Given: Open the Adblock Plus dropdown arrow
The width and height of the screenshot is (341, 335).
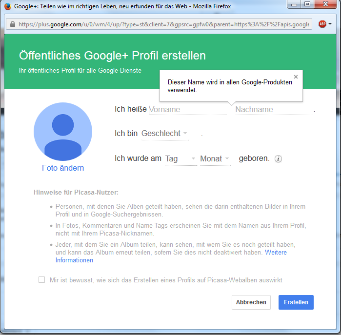Looking at the screenshot, I should pyautogui.click(x=330, y=24).
